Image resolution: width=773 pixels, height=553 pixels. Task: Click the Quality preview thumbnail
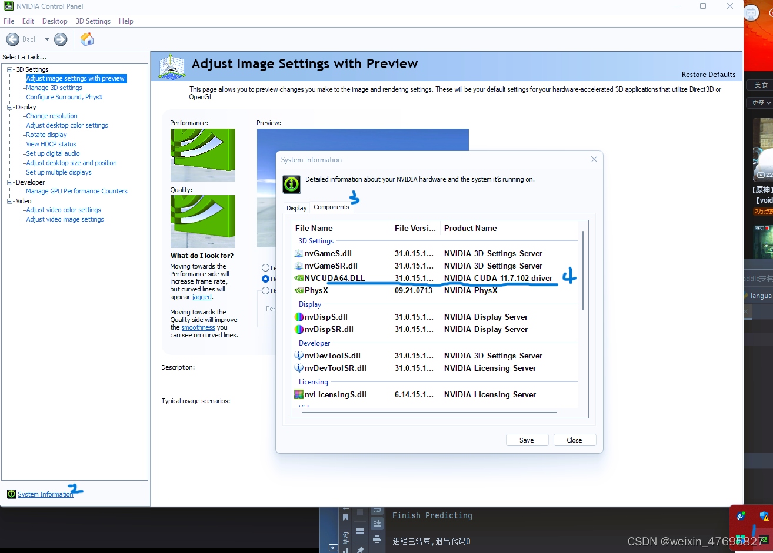coord(203,222)
